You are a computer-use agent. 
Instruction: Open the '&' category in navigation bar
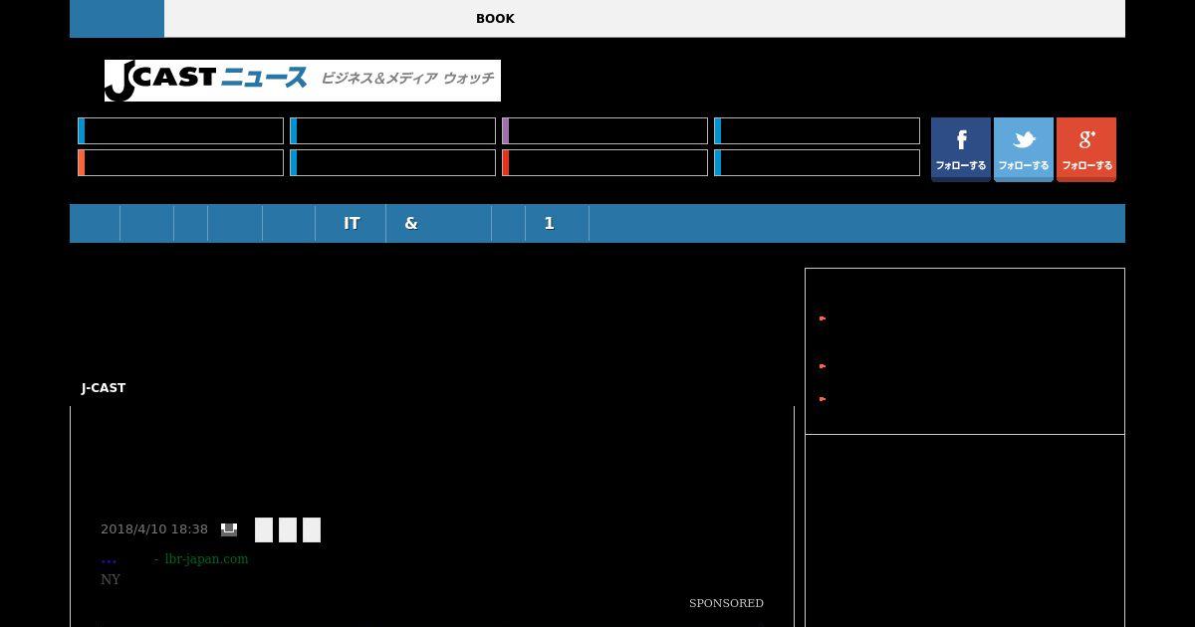439,223
